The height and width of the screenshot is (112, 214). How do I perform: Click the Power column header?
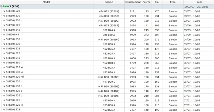[x=146, y=2]
